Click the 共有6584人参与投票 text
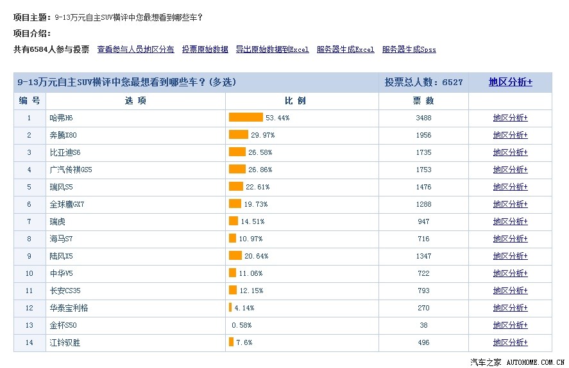The image size is (569, 368). pos(51,49)
